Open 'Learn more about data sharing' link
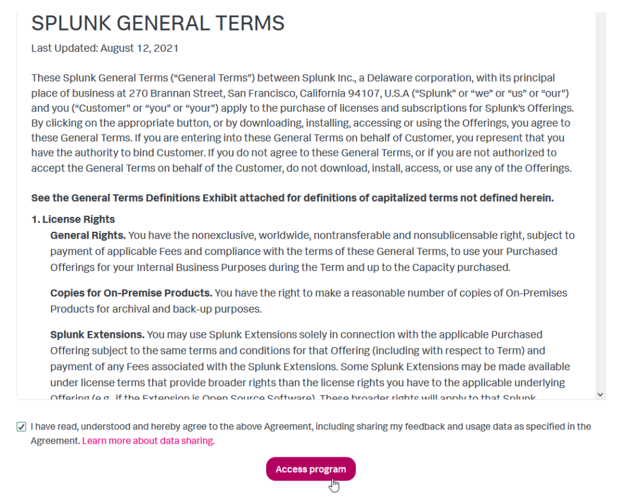Viewport: 638px width, 501px height. click(148, 441)
